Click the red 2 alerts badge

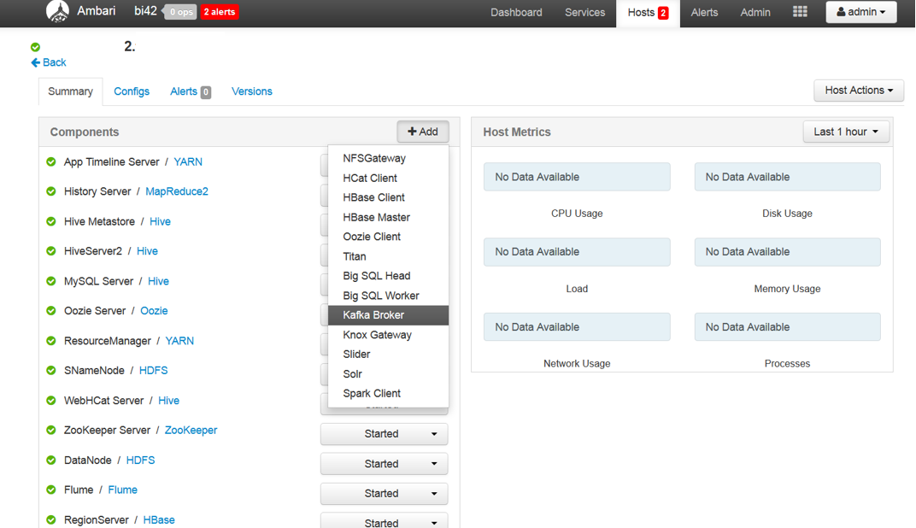point(220,12)
